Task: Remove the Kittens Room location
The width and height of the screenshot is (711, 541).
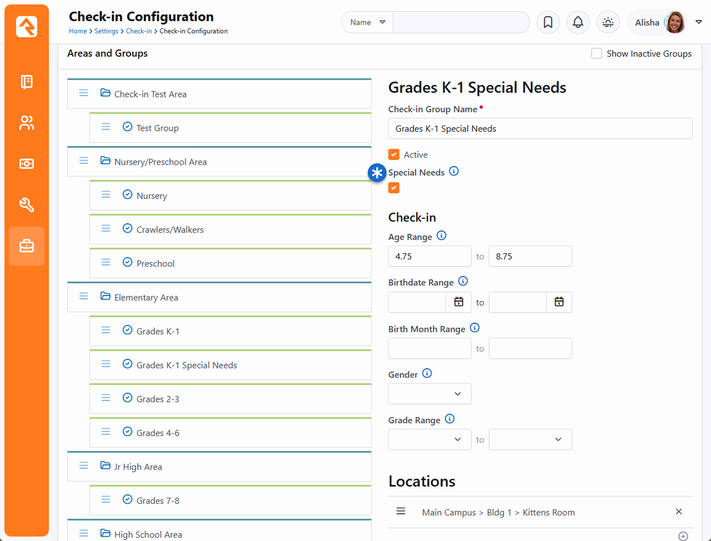Action: [x=678, y=512]
